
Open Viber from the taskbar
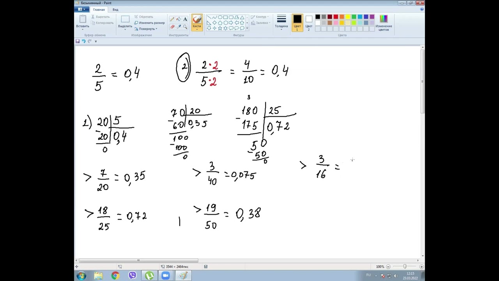point(133,276)
